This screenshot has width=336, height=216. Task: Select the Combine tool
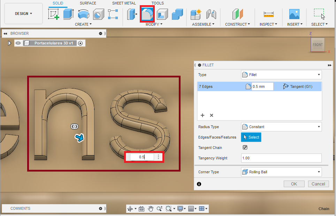(x=177, y=14)
